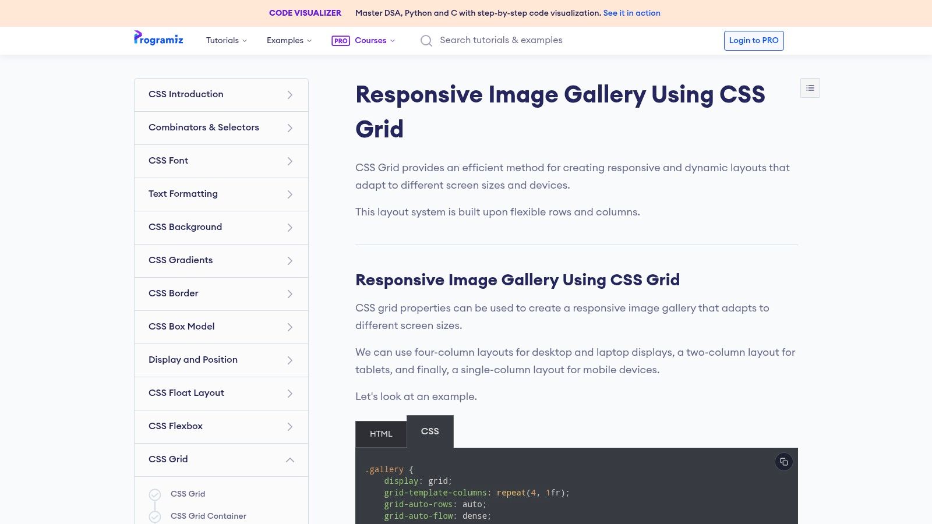The width and height of the screenshot is (932, 524).
Task: Click the checkmark circle beside CSS Grid lesson
Action: 155,494
